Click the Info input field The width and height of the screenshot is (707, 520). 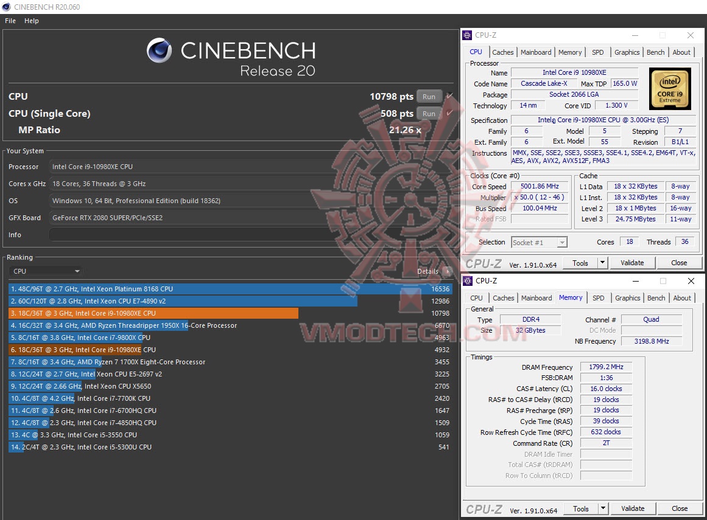[x=250, y=235]
